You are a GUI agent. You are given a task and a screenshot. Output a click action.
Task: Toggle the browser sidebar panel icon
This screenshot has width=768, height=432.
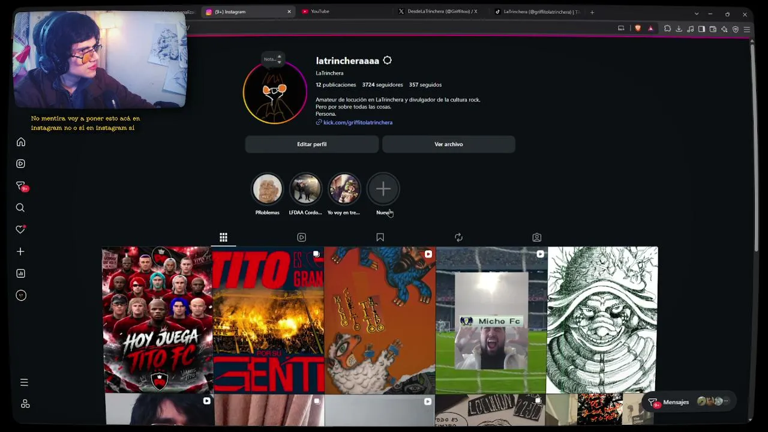[701, 29]
